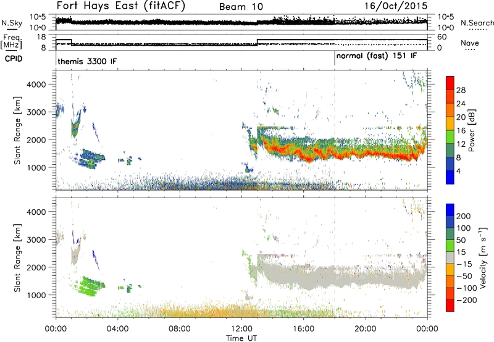Click the 'Beam 10' label
The width and height of the screenshot is (494, 342).
pyautogui.click(x=241, y=7)
